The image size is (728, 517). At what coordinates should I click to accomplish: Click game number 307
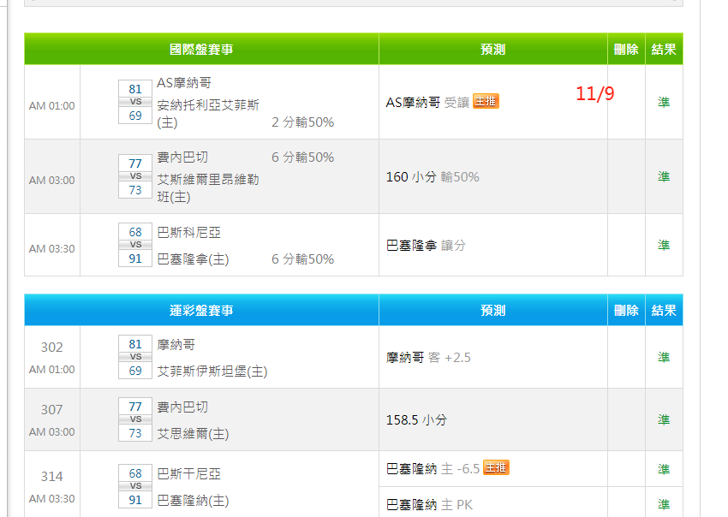[51, 410]
